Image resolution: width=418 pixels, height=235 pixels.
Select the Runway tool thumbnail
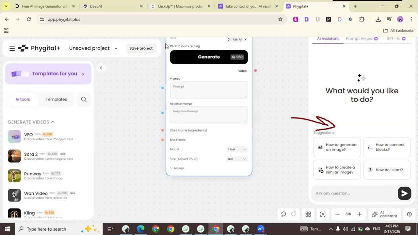[x=14, y=176]
